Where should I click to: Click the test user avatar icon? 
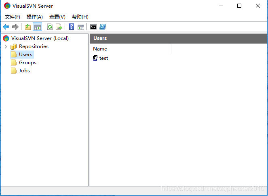click(95, 58)
